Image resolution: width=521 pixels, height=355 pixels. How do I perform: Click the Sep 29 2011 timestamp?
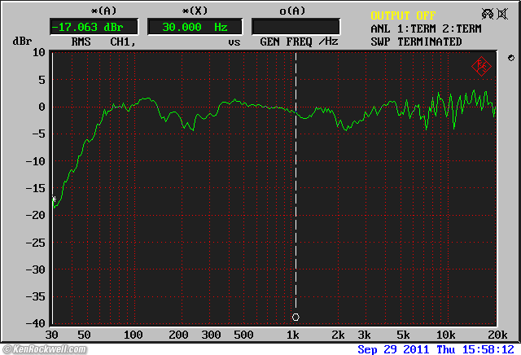coord(436,349)
